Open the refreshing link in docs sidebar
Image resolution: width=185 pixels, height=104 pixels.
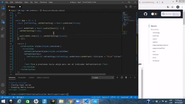point(156,33)
